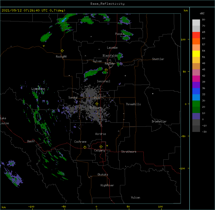Click the km unit label at top right

[186, 10]
